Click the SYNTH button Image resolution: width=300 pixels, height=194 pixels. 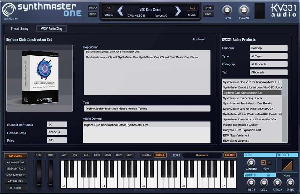(208, 14)
